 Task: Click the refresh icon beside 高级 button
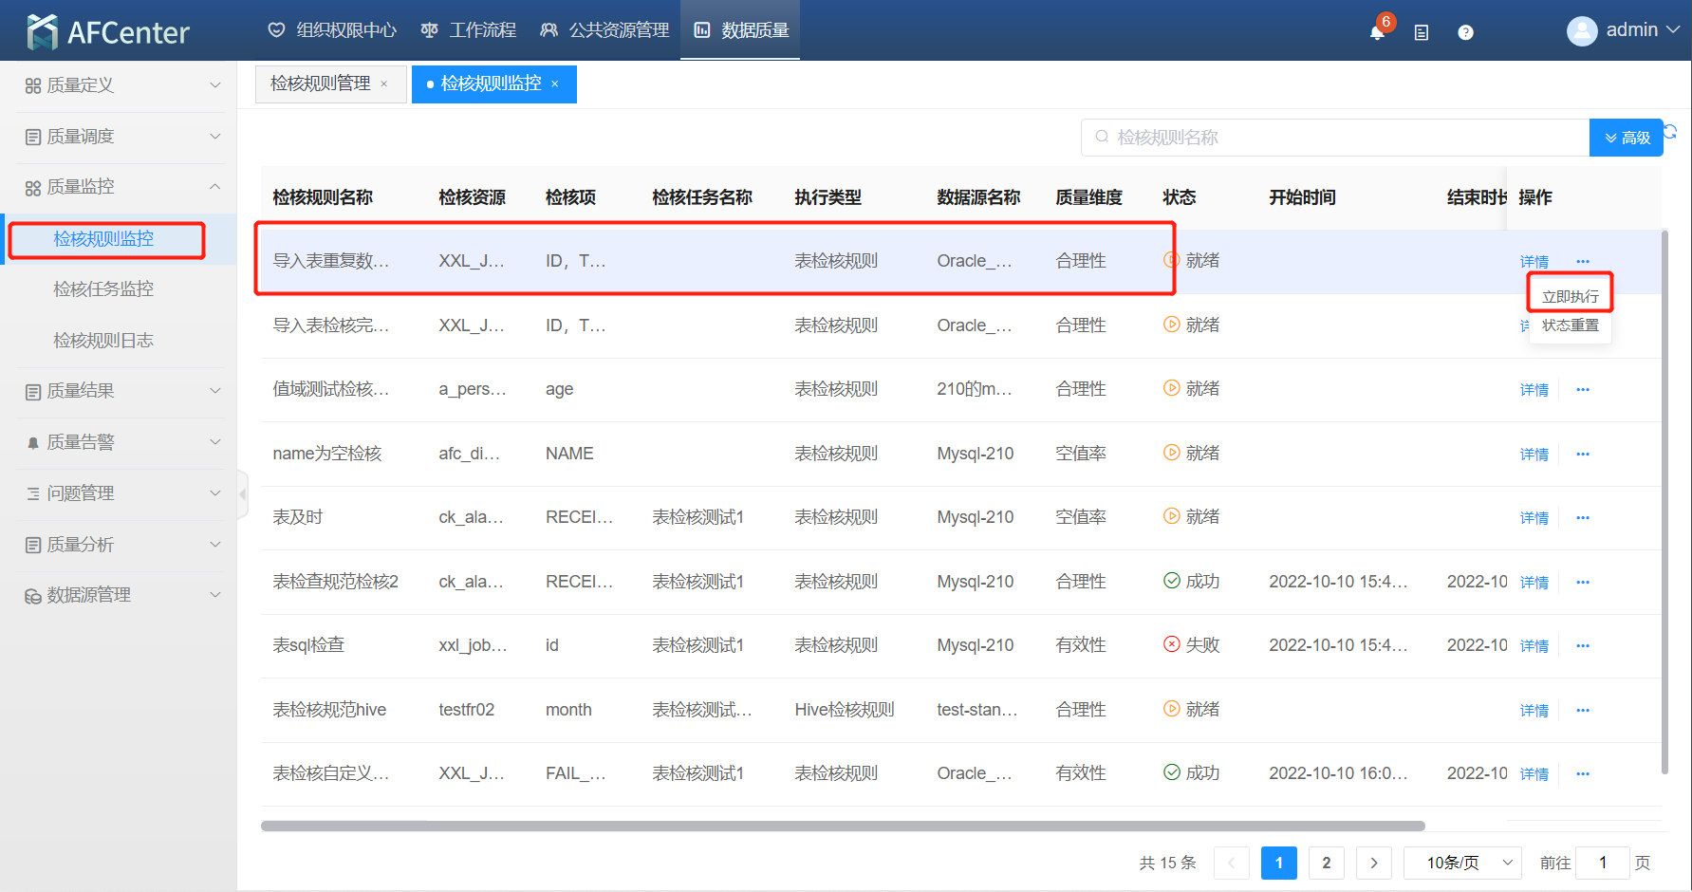point(1671,132)
